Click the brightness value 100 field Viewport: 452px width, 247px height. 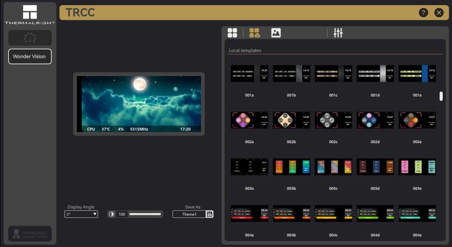coord(122,214)
